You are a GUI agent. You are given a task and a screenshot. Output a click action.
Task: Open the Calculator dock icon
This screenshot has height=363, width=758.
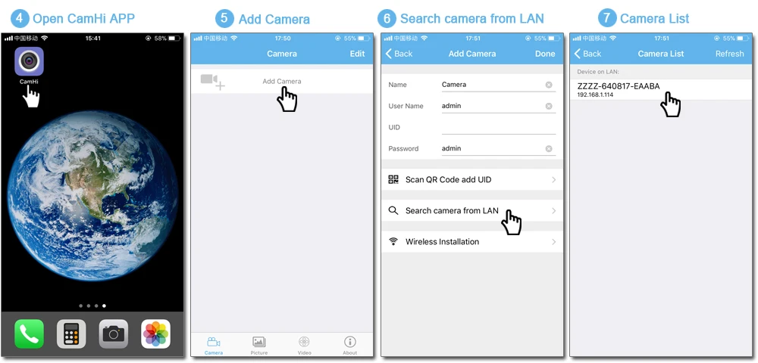pyautogui.click(x=71, y=334)
